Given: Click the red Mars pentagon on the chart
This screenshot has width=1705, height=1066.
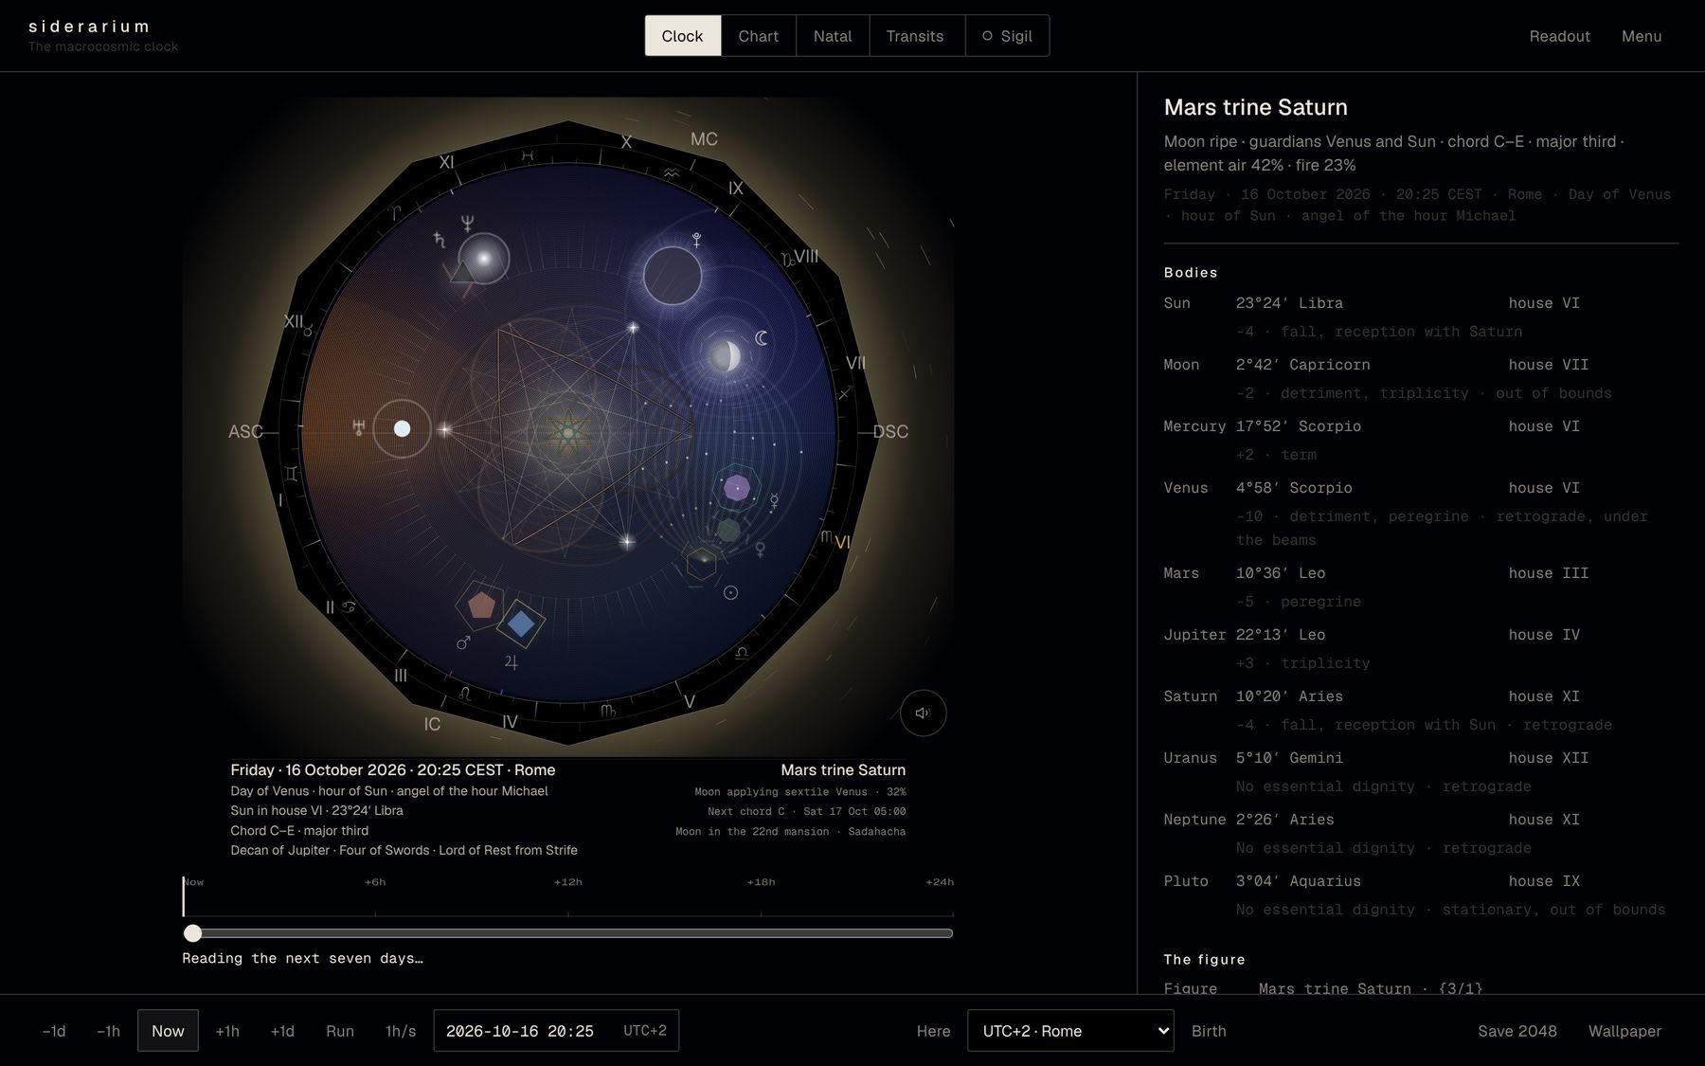Looking at the screenshot, I should tap(481, 605).
